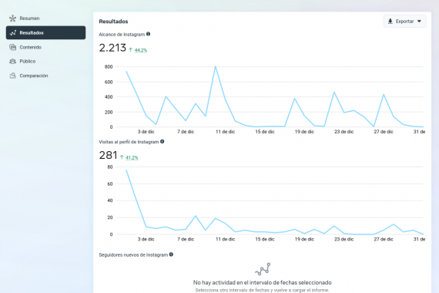Open the Comparación section
Image resolution: width=439 pixels, height=293 pixels.
click(45, 76)
